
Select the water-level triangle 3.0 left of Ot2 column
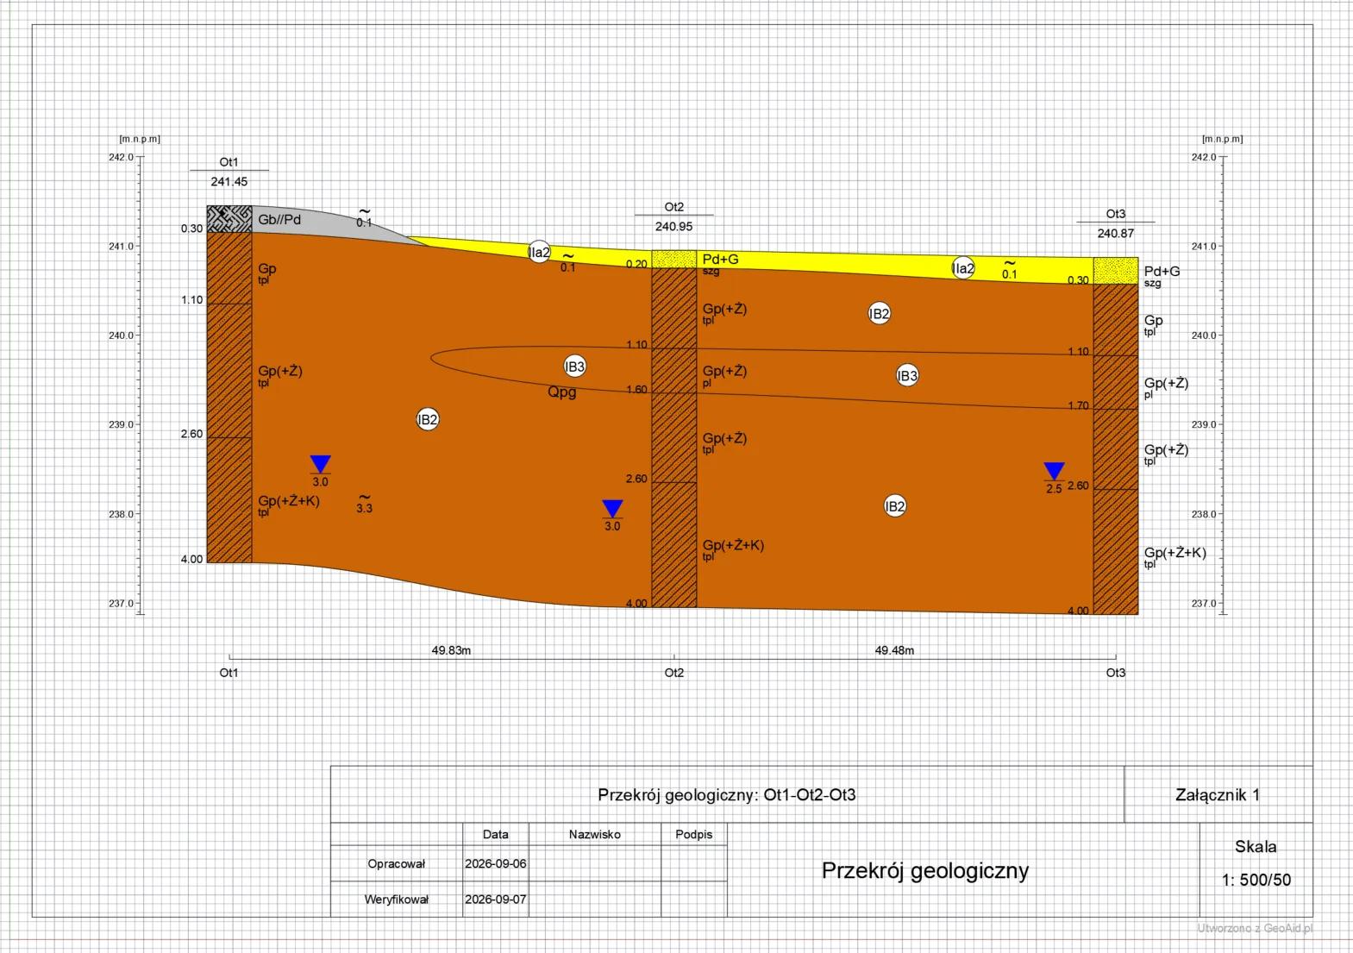coord(612,509)
